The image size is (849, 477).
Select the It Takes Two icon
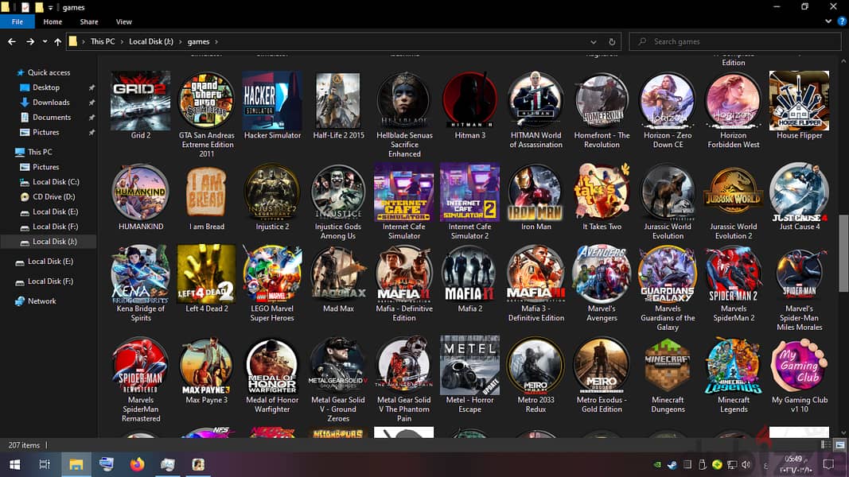602,192
